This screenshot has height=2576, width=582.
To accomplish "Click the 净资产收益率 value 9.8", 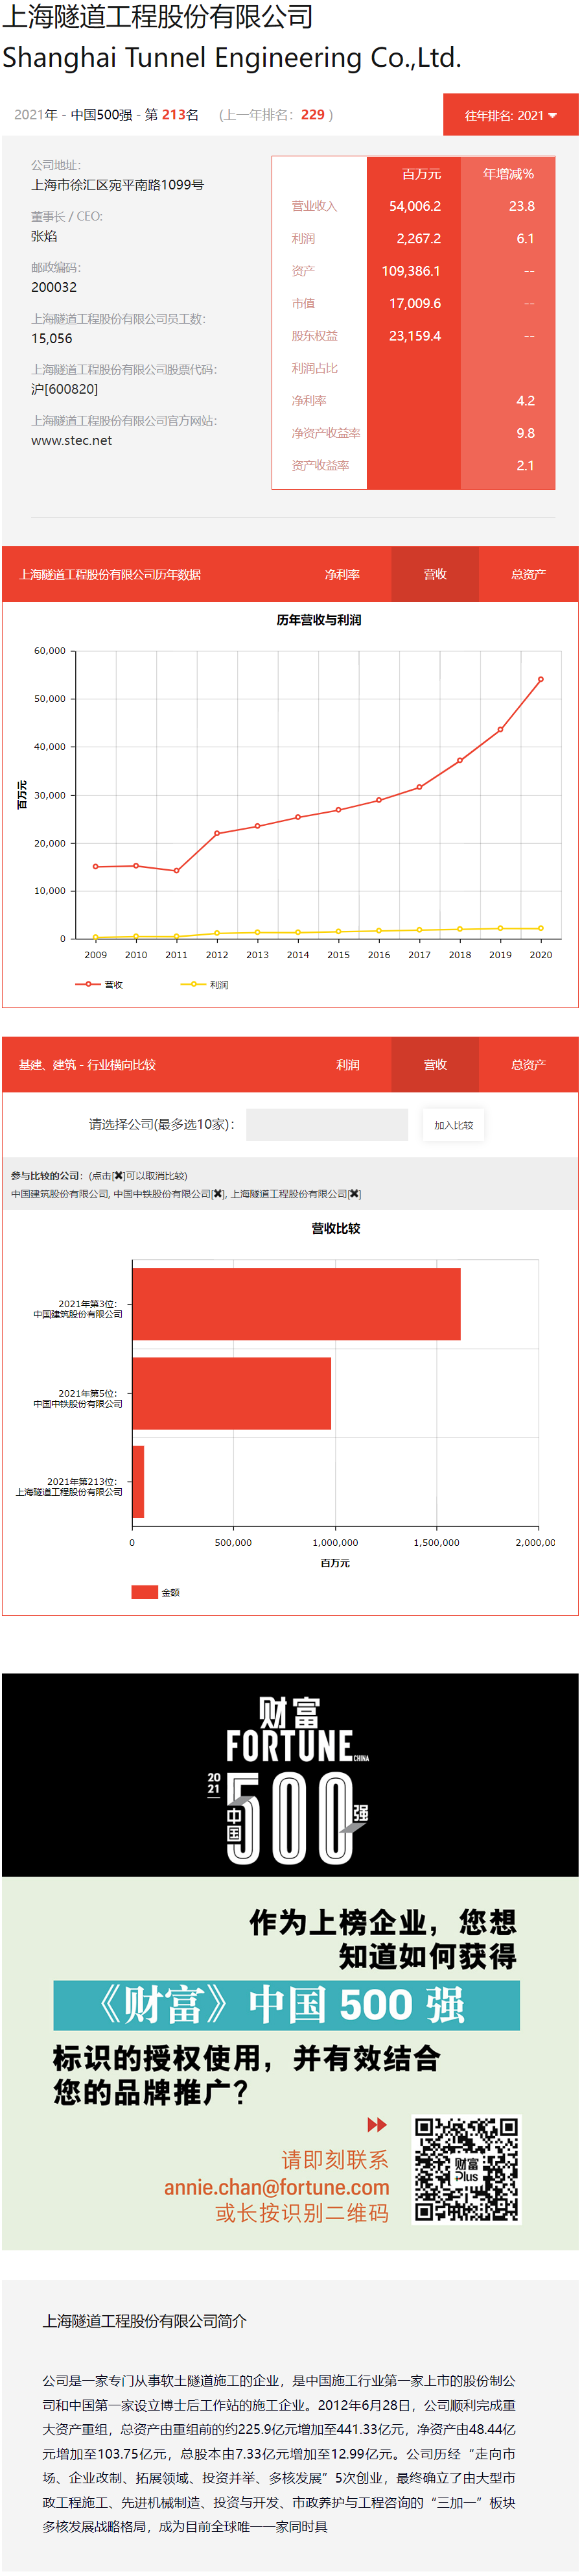I will (x=526, y=434).
